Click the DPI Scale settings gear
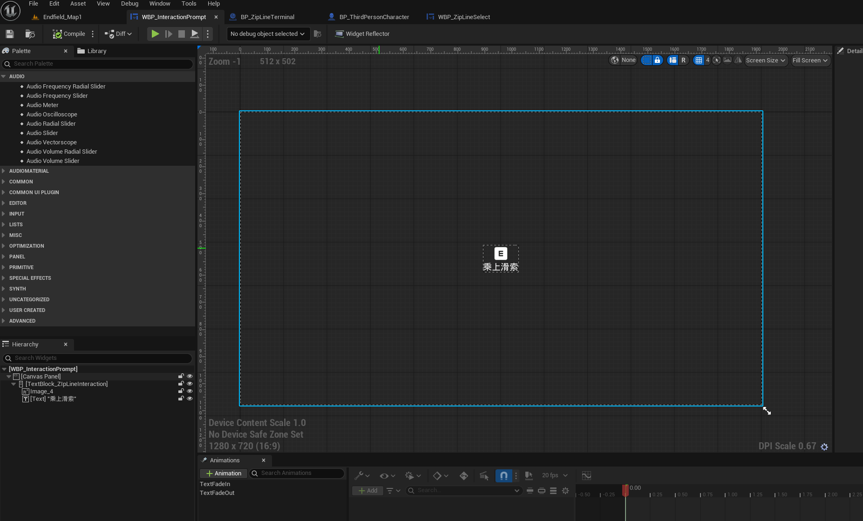This screenshot has height=521, width=863. pyautogui.click(x=824, y=447)
